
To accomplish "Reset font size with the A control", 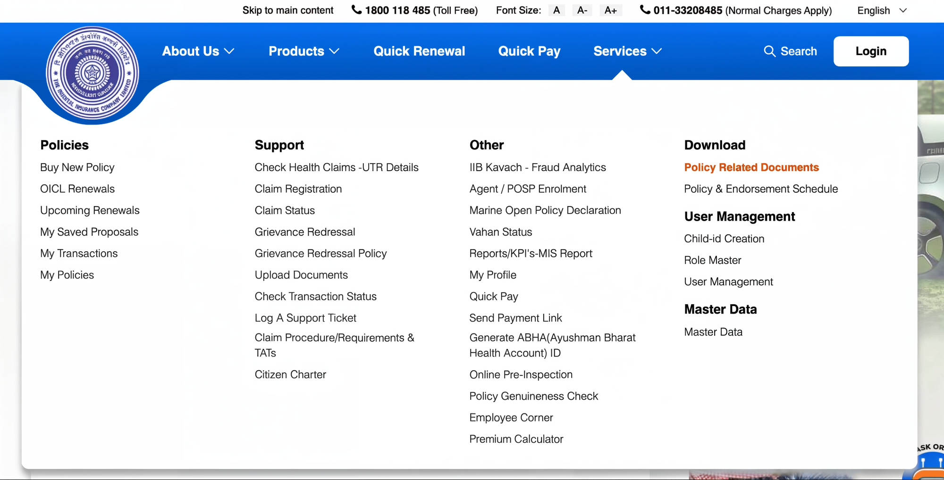I will coord(556,10).
